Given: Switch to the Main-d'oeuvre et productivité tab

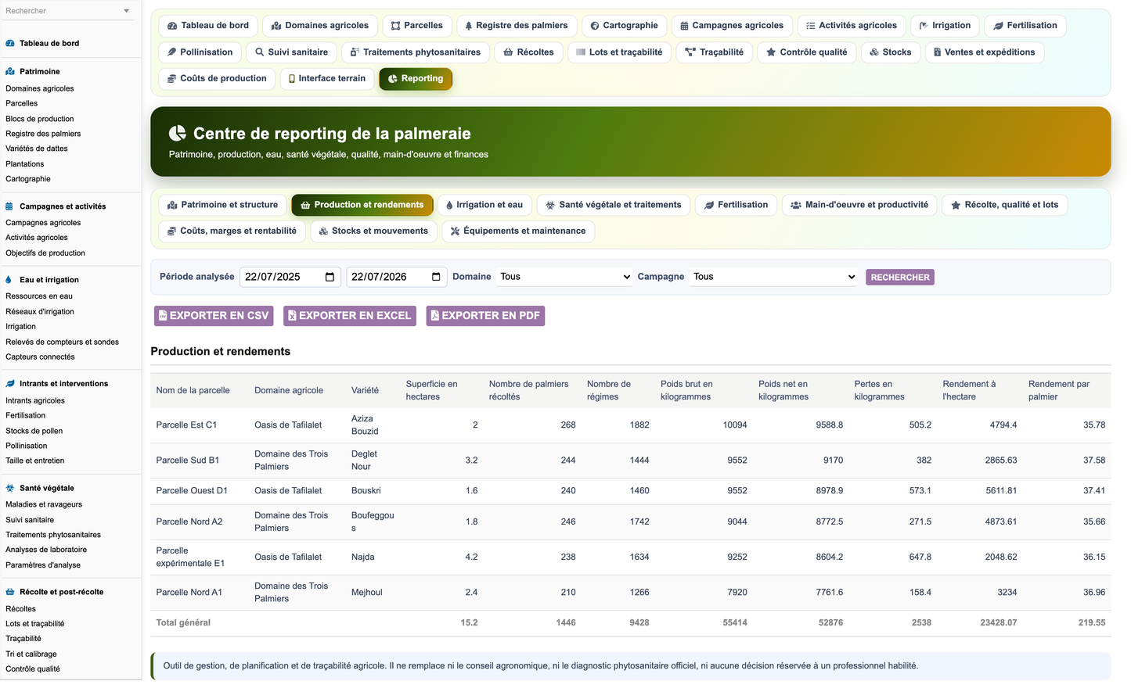Looking at the screenshot, I should (859, 205).
